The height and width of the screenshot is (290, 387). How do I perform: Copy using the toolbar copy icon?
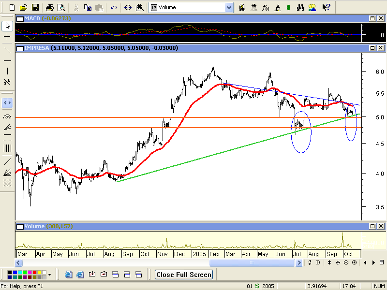coord(88,8)
